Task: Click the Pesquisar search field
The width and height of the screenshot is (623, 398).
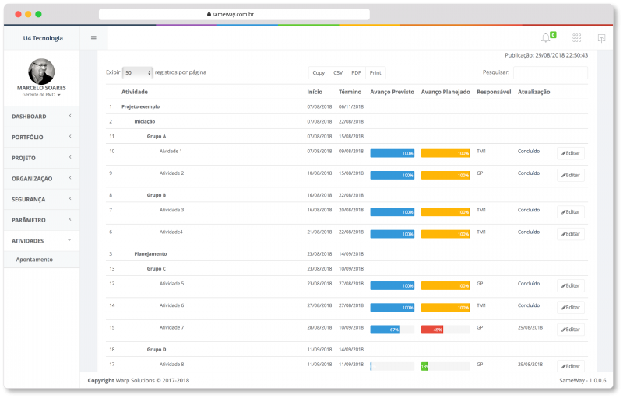Action: click(x=550, y=72)
